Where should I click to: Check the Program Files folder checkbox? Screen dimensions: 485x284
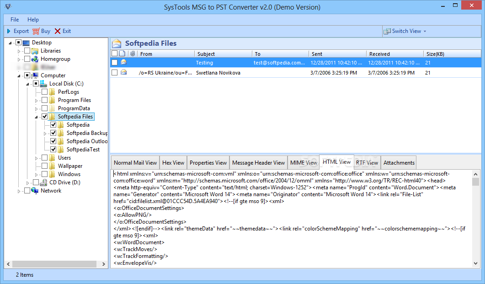coord(44,100)
